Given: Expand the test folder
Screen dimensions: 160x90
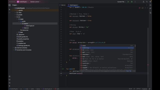Looking at the screenshot, I should (17, 32).
